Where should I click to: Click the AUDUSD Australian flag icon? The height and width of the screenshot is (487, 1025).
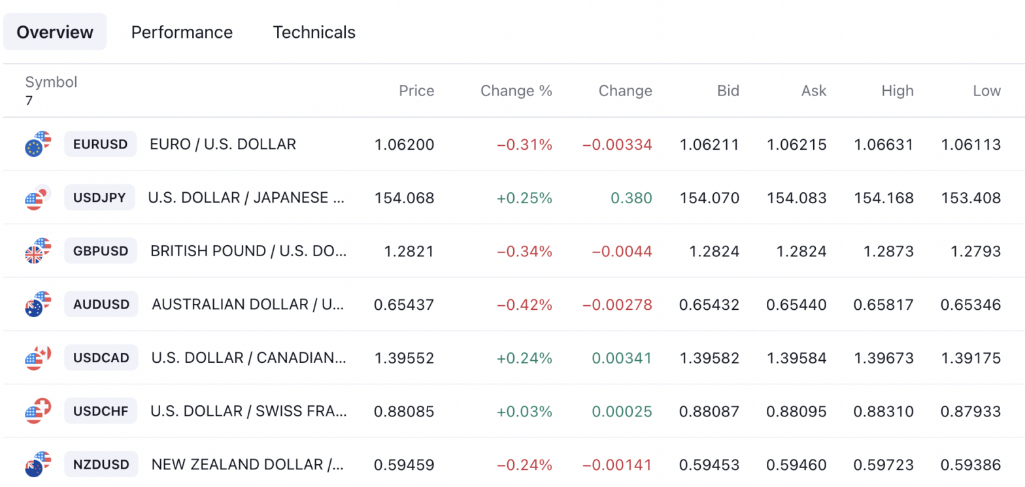(36, 304)
